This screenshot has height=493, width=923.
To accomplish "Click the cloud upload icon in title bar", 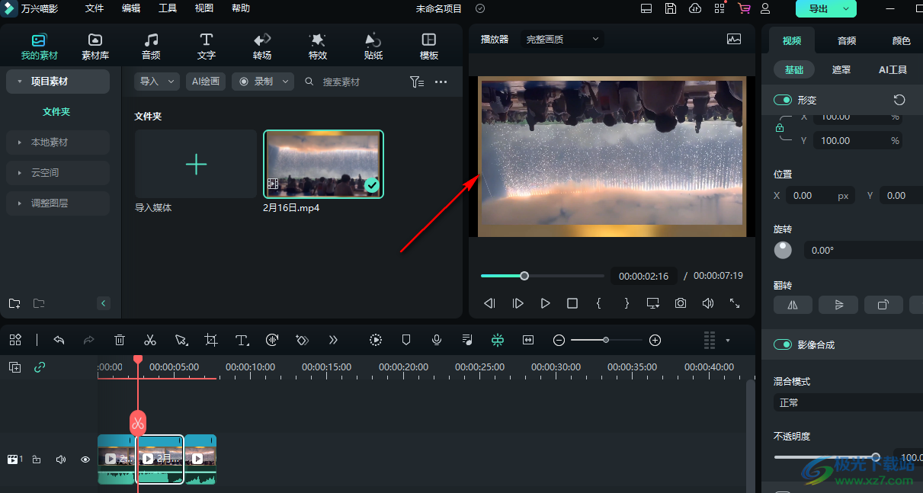I will [x=694, y=8].
